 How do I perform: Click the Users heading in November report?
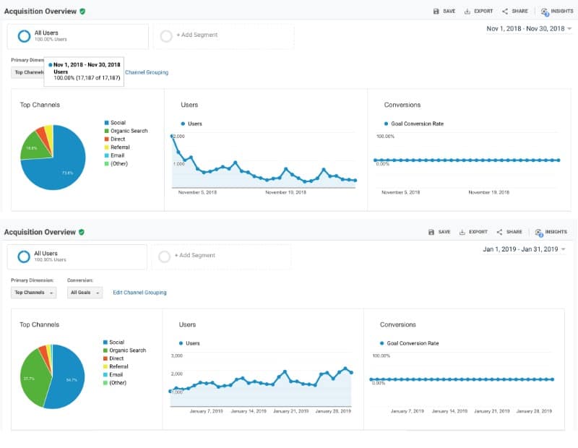point(189,105)
